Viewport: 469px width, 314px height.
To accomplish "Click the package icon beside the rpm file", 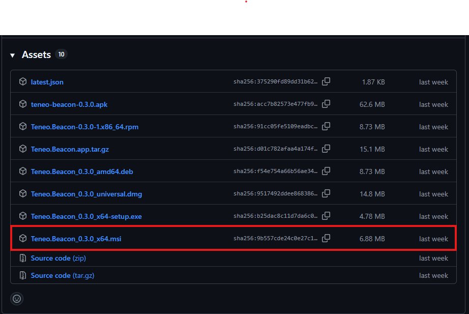I will pyautogui.click(x=23, y=126).
